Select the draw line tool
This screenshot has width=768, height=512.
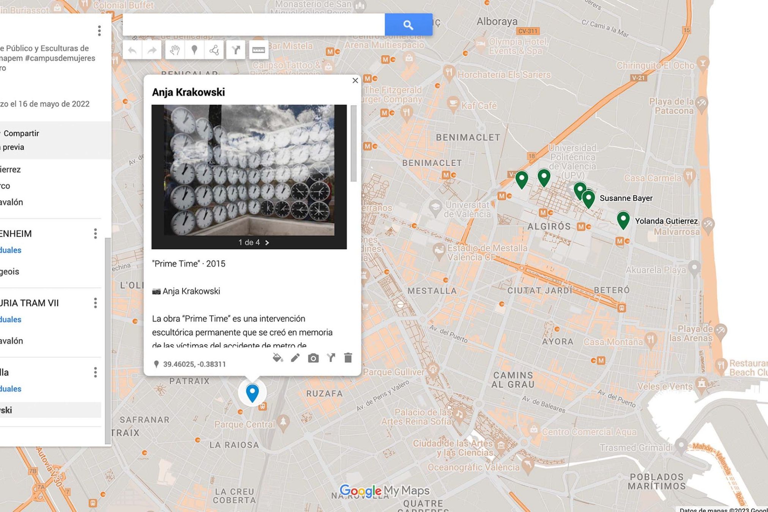(214, 50)
